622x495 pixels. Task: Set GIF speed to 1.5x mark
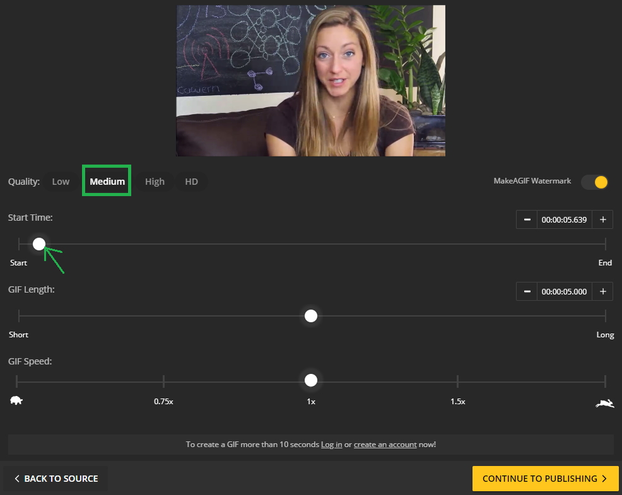457,381
